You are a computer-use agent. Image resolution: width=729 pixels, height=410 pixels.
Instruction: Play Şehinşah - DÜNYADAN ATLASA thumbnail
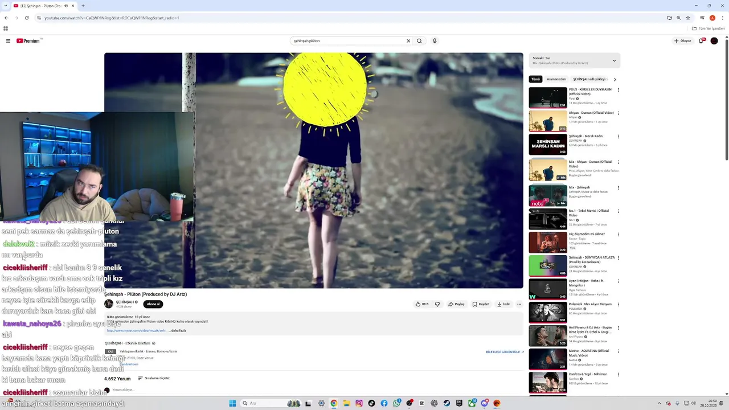[548, 266]
